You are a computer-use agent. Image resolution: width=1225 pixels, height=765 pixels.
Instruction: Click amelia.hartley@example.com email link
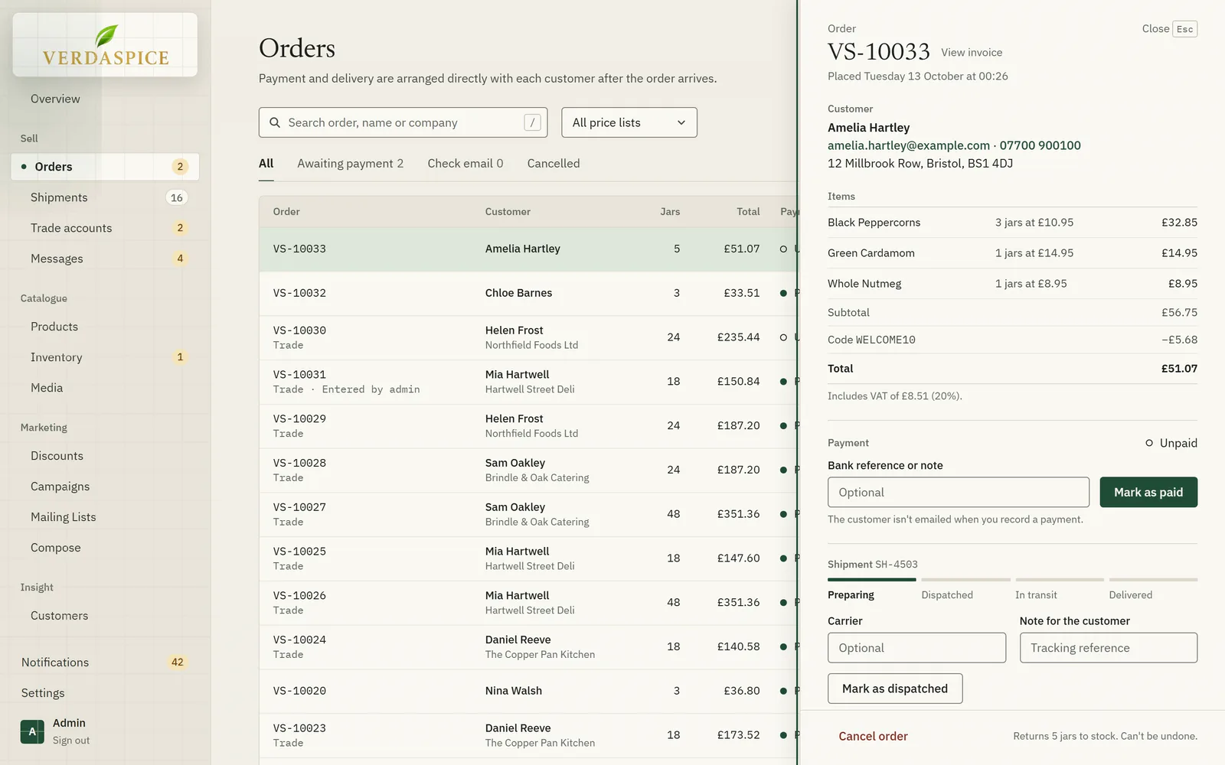pyautogui.click(x=908, y=145)
